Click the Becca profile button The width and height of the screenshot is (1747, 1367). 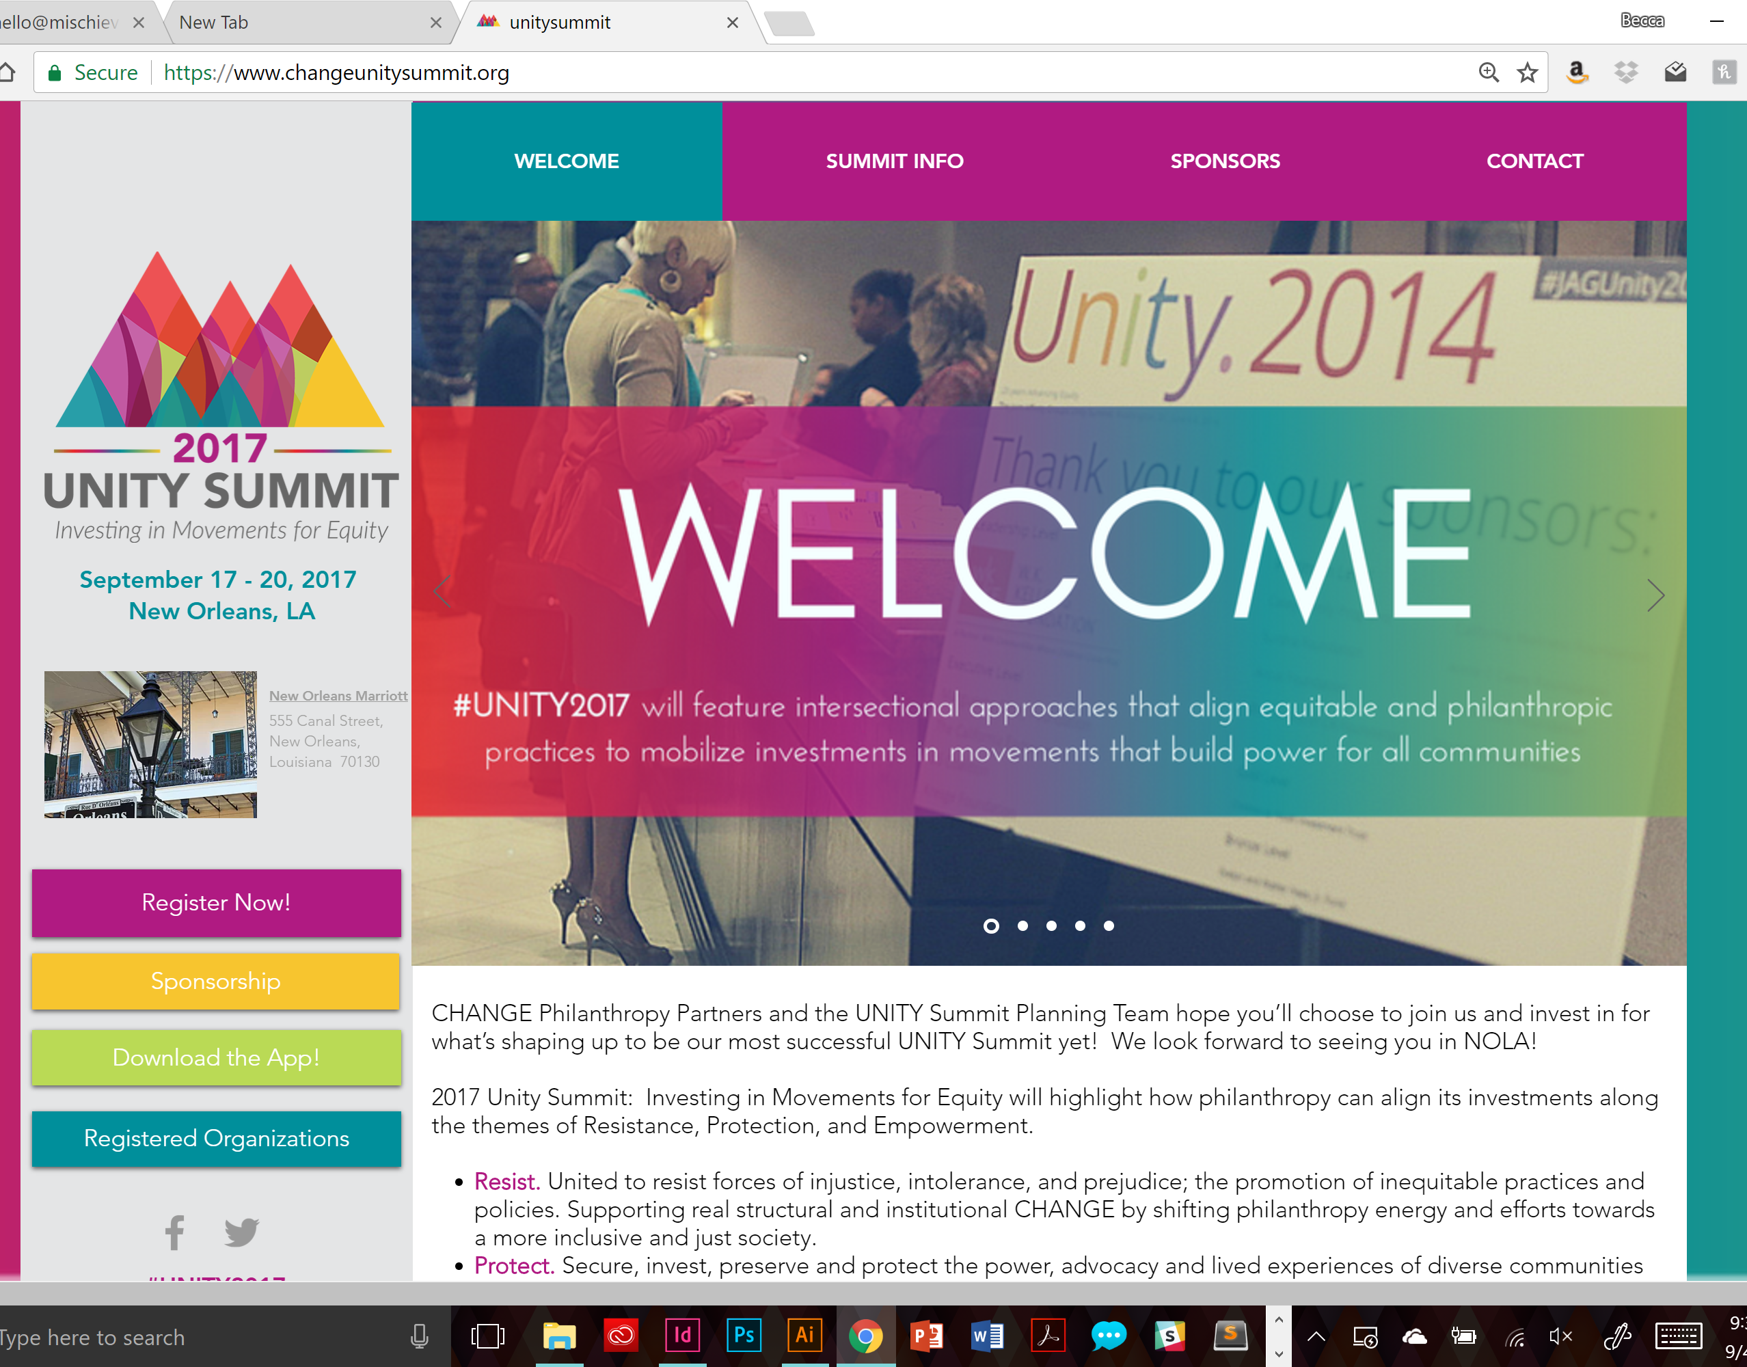click(x=1642, y=21)
